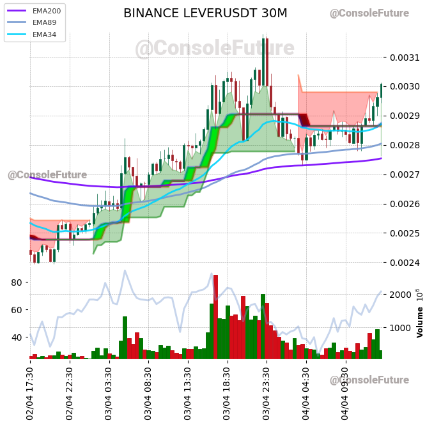The height and width of the screenshot is (441, 441).
Task: Click the cyan EMA34 legend line sample
Action: click(x=17, y=35)
